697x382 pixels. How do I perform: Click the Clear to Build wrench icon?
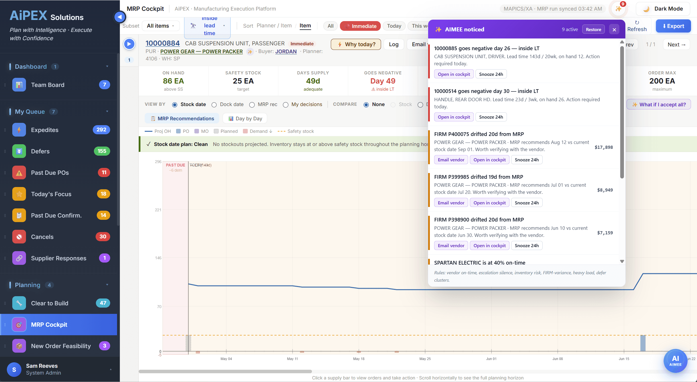(19, 303)
